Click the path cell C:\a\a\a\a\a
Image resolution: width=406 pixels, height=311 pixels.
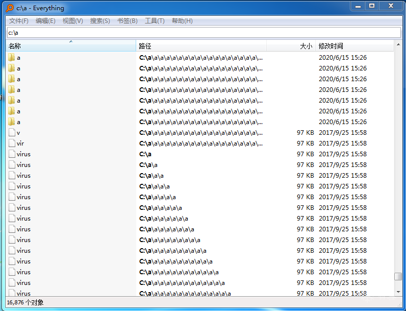pos(158,197)
